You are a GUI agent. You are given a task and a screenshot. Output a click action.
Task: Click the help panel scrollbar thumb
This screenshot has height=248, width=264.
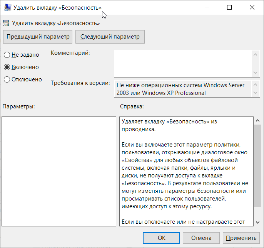[257, 166]
